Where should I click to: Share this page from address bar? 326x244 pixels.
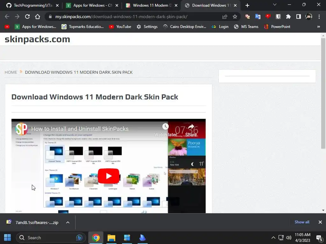(x=225, y=17)
